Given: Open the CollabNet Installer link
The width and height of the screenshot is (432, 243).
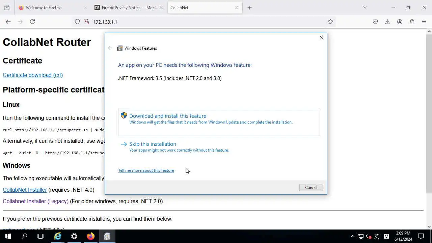Looking at the screenshot, I should click(25, 190).
